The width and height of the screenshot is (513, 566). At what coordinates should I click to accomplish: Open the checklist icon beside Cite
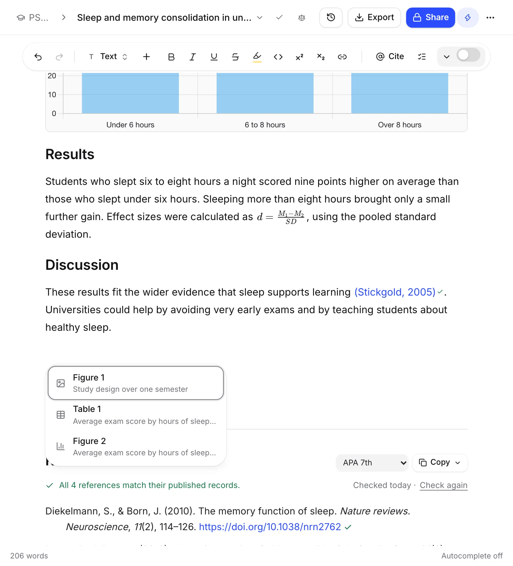pos(422,57)
